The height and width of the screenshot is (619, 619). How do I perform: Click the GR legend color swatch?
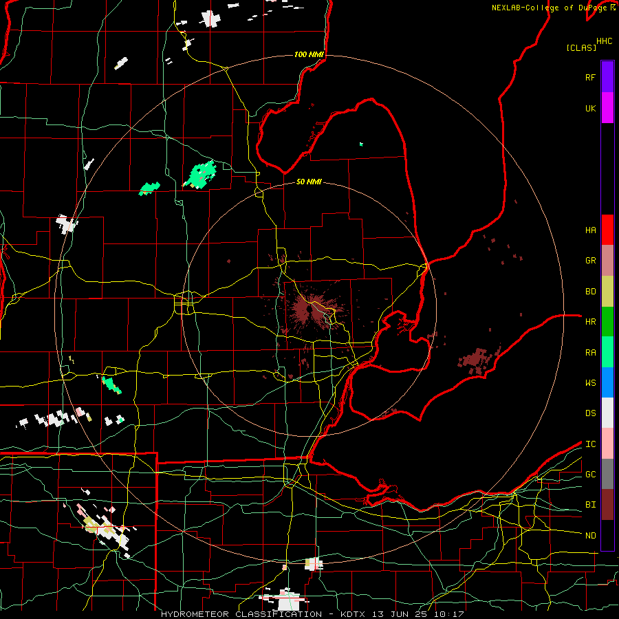[607, 261]
